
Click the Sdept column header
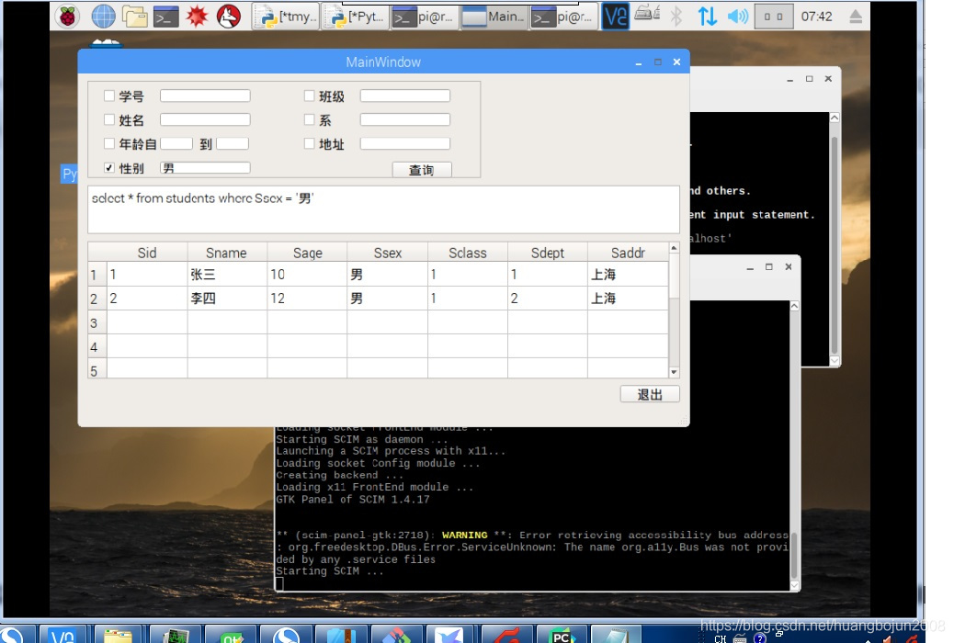tap(548, 253)
